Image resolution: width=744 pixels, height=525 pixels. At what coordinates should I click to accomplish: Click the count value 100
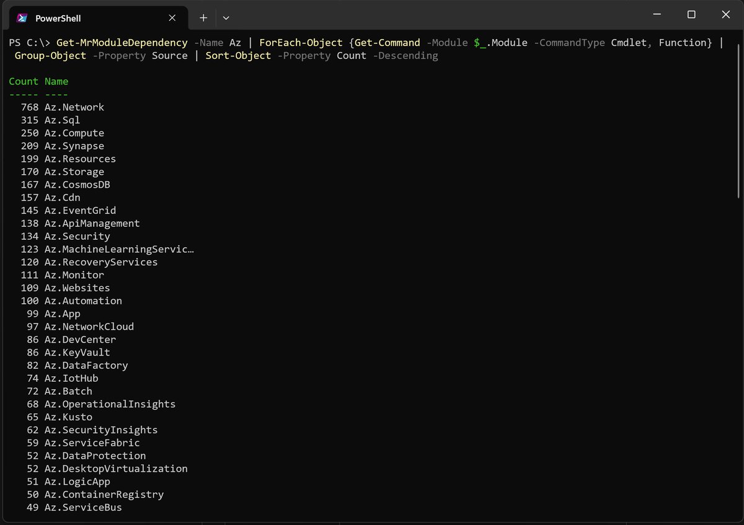30,301
